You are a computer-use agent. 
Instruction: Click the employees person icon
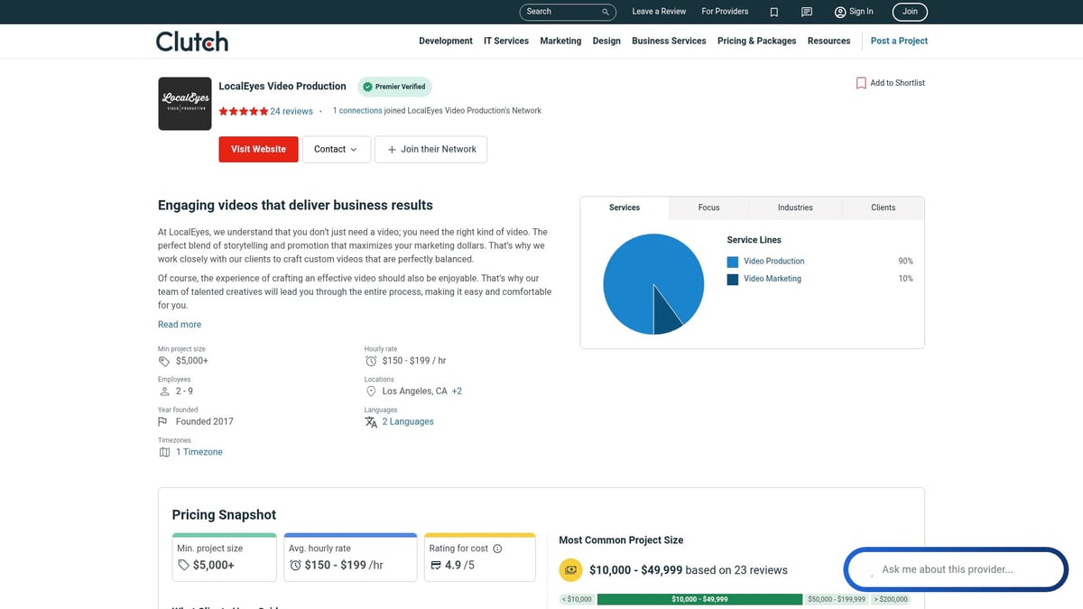coord(164,392)
